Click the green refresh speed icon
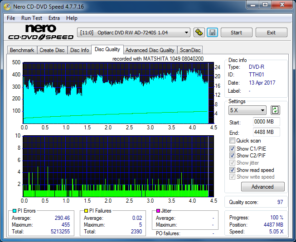Image resolution: width=296 pixels, height=242 pixels. 275,110
